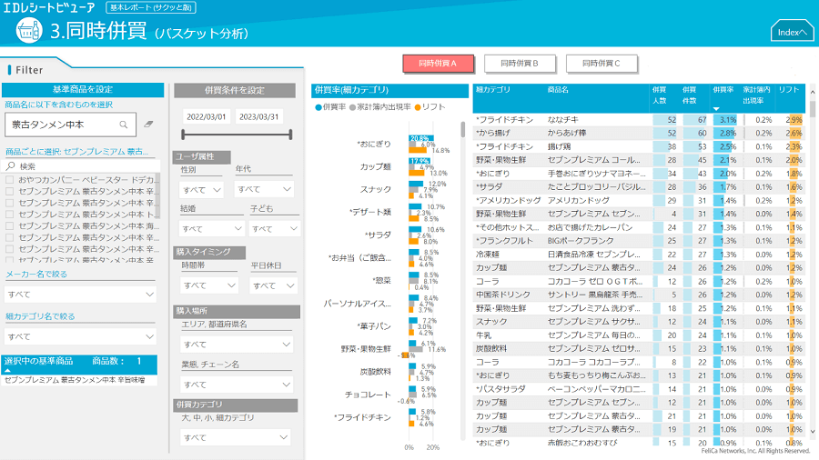Click the right handle of date range slider
819x460 pixels.
pos(290,135)
